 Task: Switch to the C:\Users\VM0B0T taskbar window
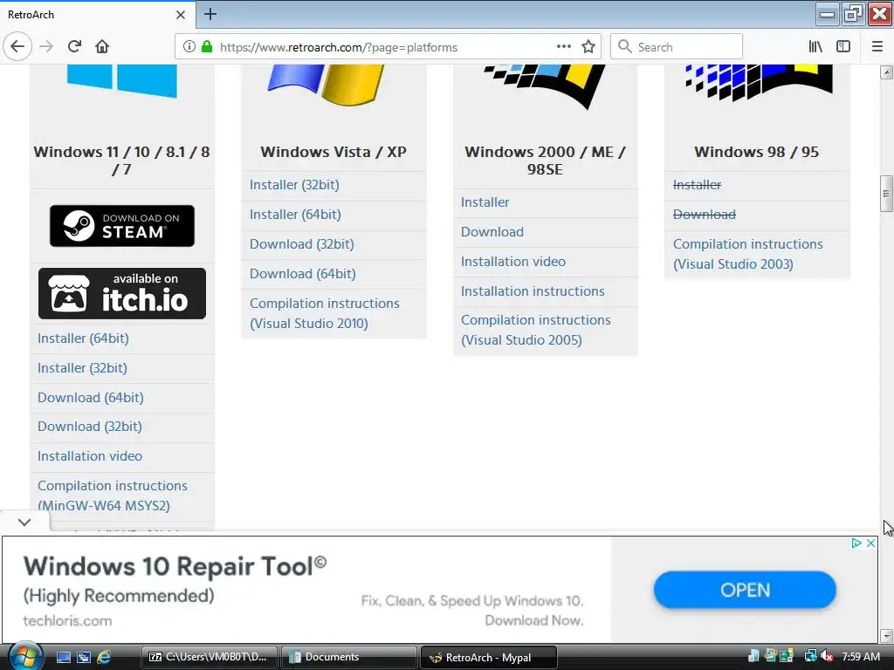[210, 657]
